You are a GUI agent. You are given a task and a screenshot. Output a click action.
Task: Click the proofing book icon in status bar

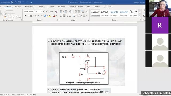pyautogui.click(x=27, y=94)
